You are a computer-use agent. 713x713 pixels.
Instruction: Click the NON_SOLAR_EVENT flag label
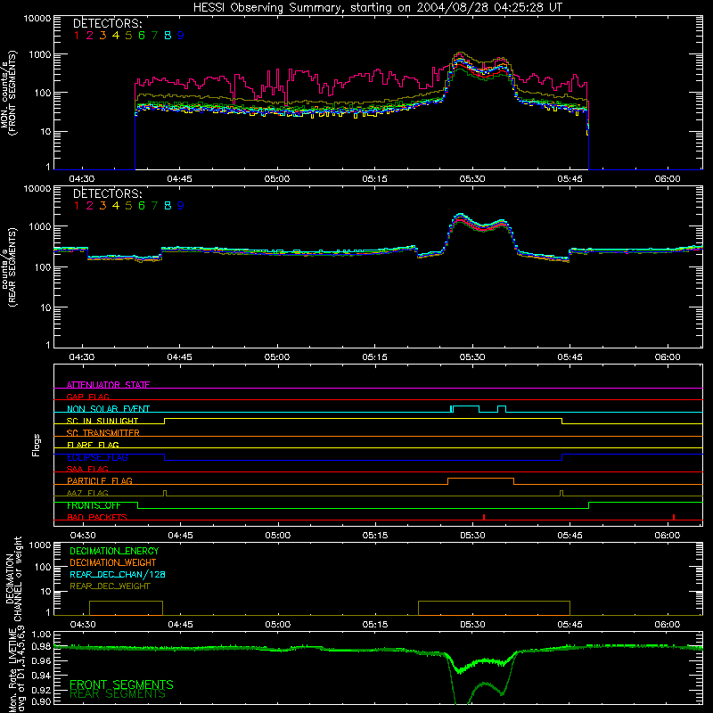point(108,409)
